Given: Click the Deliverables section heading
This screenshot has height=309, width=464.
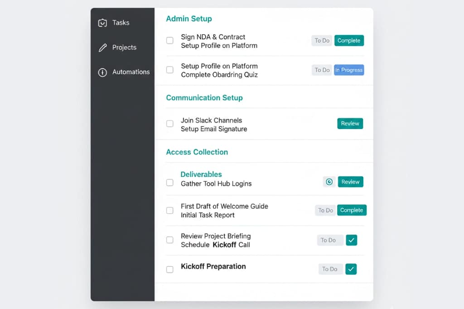Looking at the screenshot, I should point(201,174).
